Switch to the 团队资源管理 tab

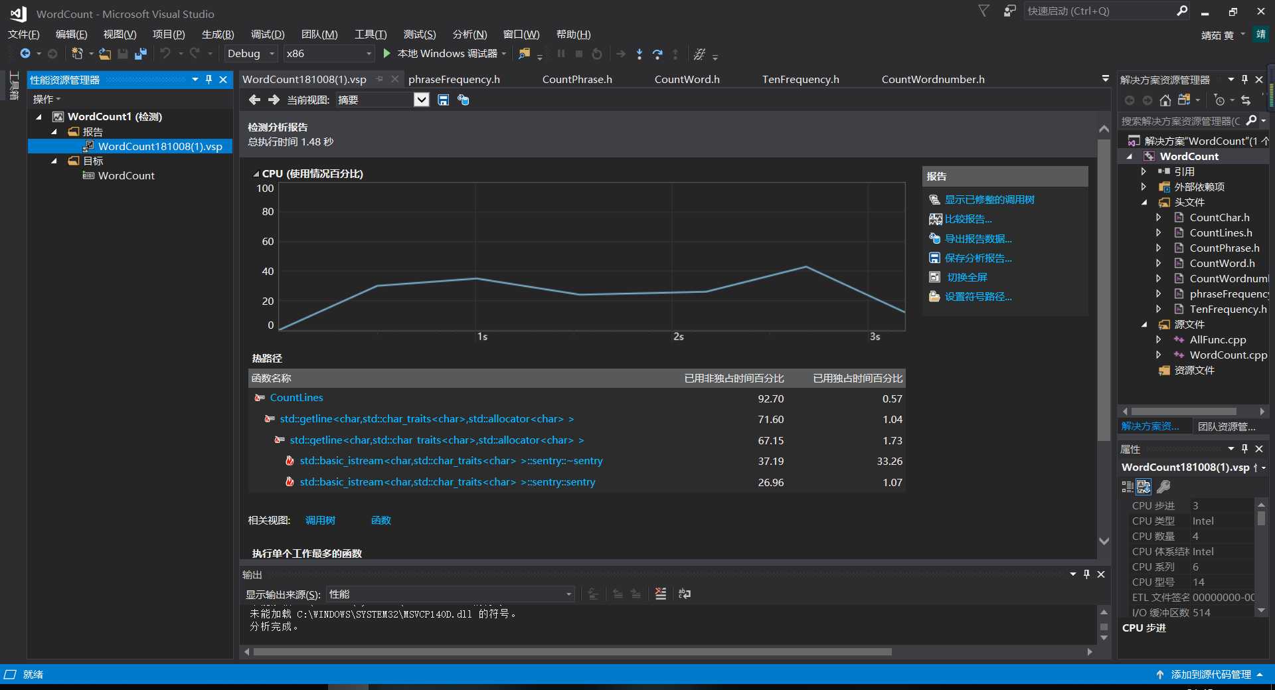(1226, 426)
